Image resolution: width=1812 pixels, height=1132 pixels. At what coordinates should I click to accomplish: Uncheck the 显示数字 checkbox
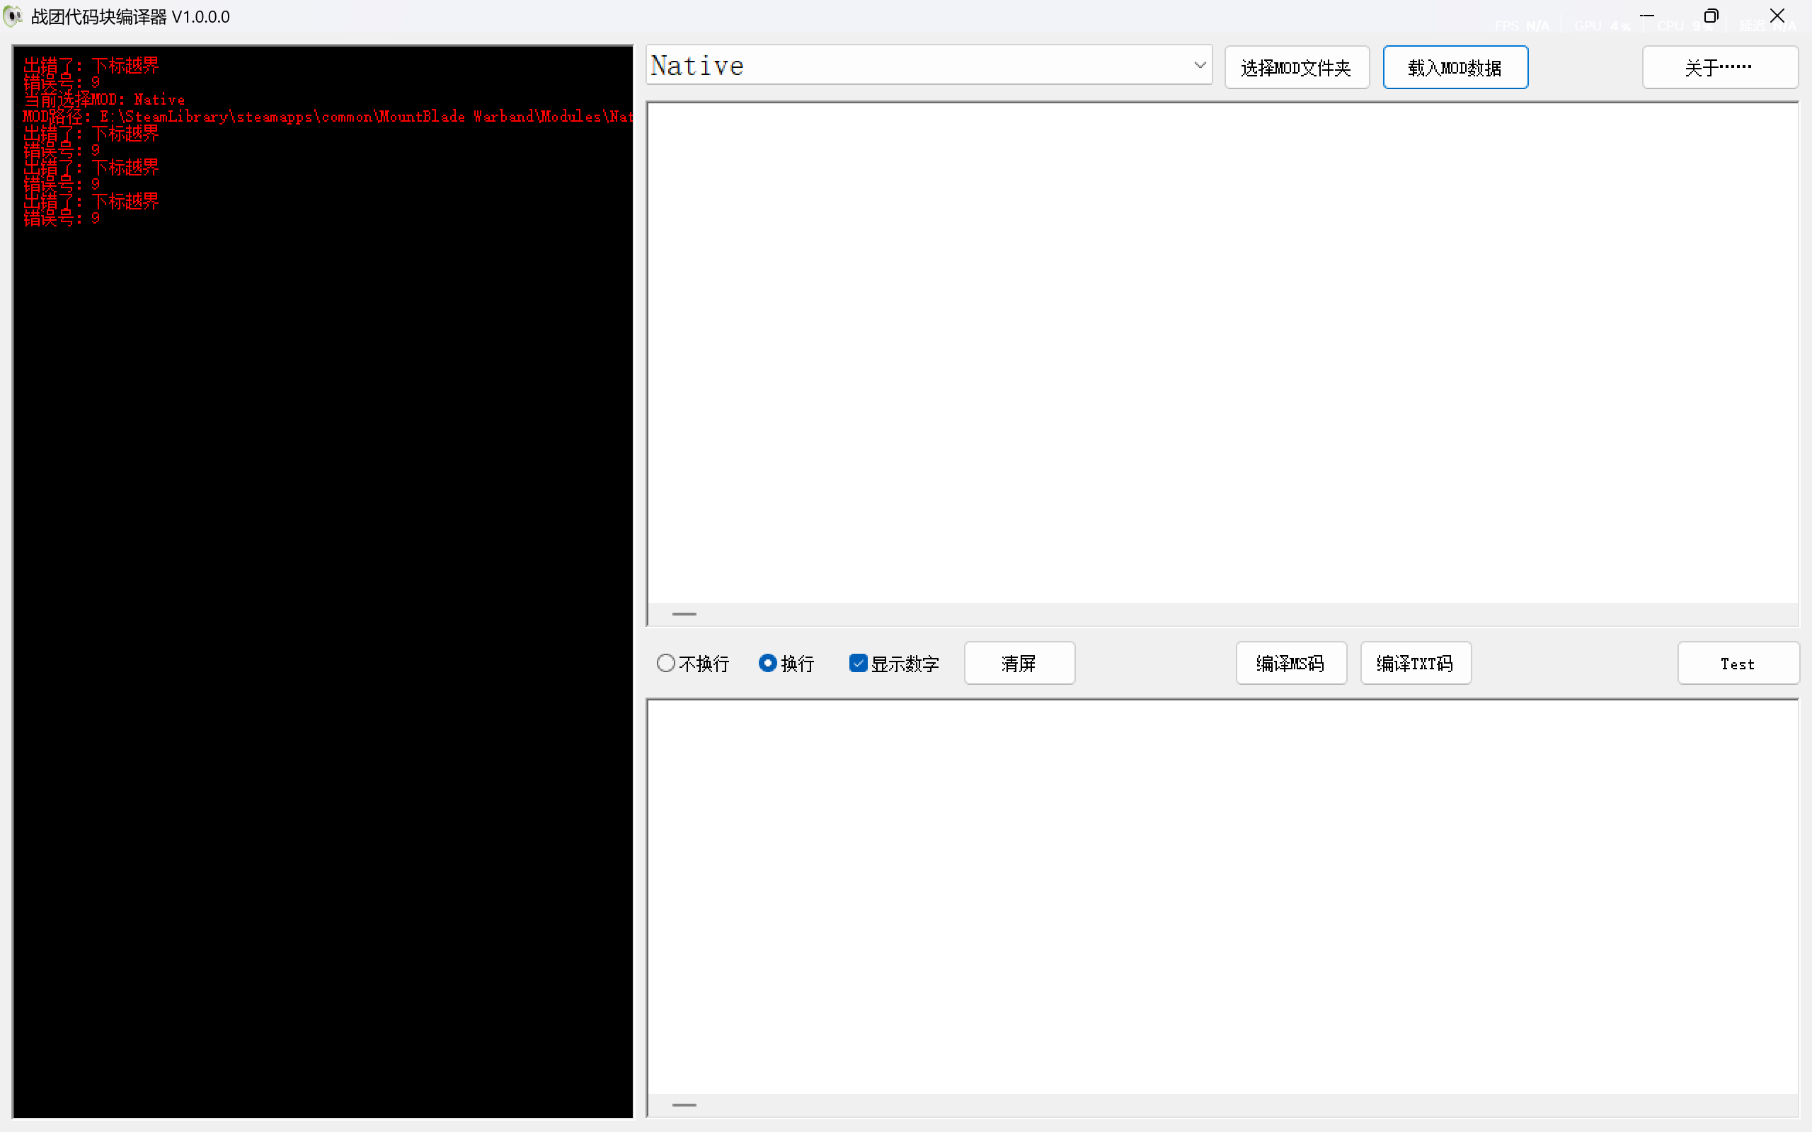pos(858,664)
